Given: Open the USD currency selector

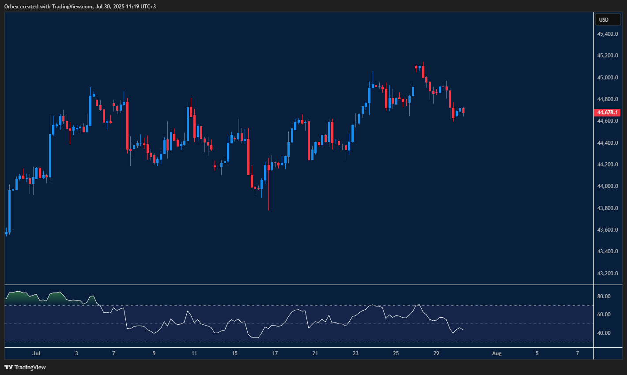Looking at the screenshot, I should [x=607, y=19].
